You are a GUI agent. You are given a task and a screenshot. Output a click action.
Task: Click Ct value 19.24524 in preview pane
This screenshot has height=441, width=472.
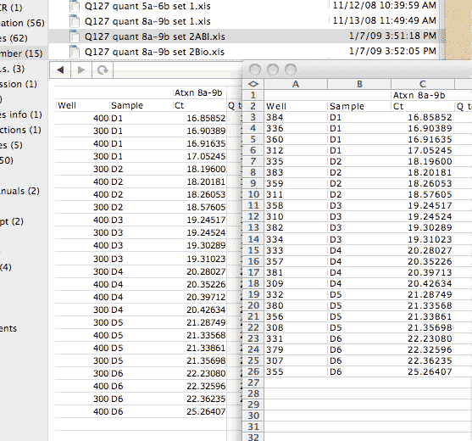pos(206,233)
